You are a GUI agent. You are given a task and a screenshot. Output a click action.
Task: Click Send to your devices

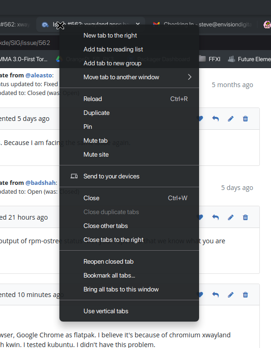[x=129, y=176]
